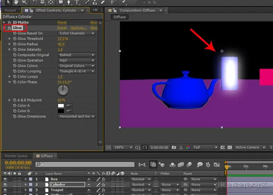Viewport: 273px width, 195px height.
Task: Open Glow Based On dropdown
Action: 76,33
